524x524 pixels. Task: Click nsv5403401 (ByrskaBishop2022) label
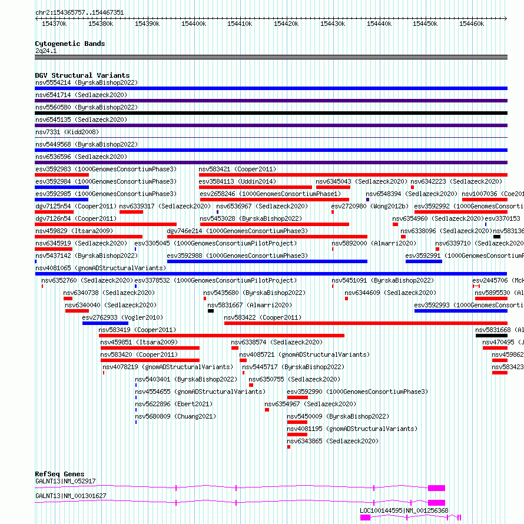(x=186, y=379)
